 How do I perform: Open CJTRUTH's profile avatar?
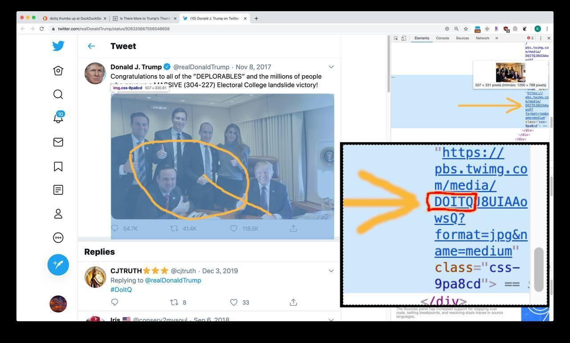pyautogui.click(x=95, y=277)
